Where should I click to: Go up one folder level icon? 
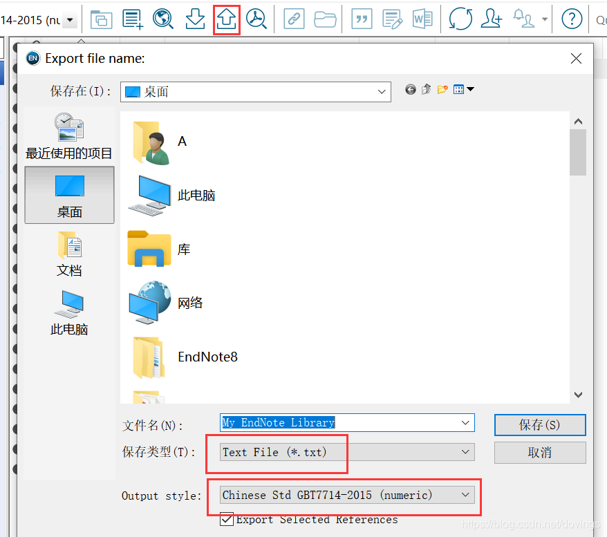tap(427, 89)
